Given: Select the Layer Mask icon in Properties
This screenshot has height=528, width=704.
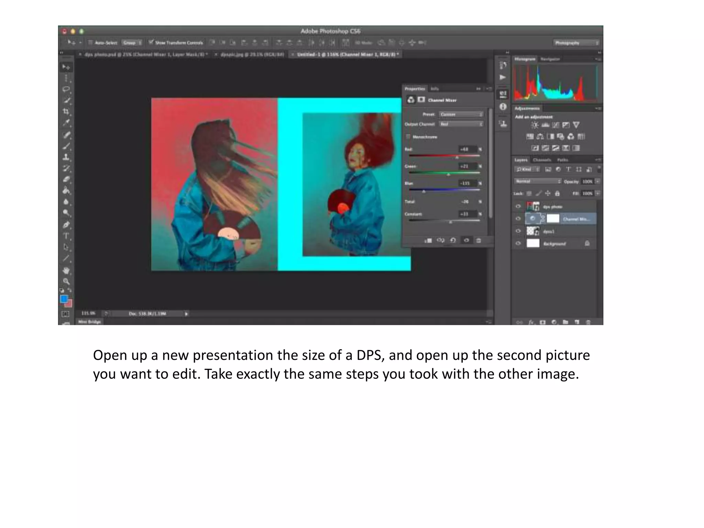Looking at the screenshot, I should 421,100.
